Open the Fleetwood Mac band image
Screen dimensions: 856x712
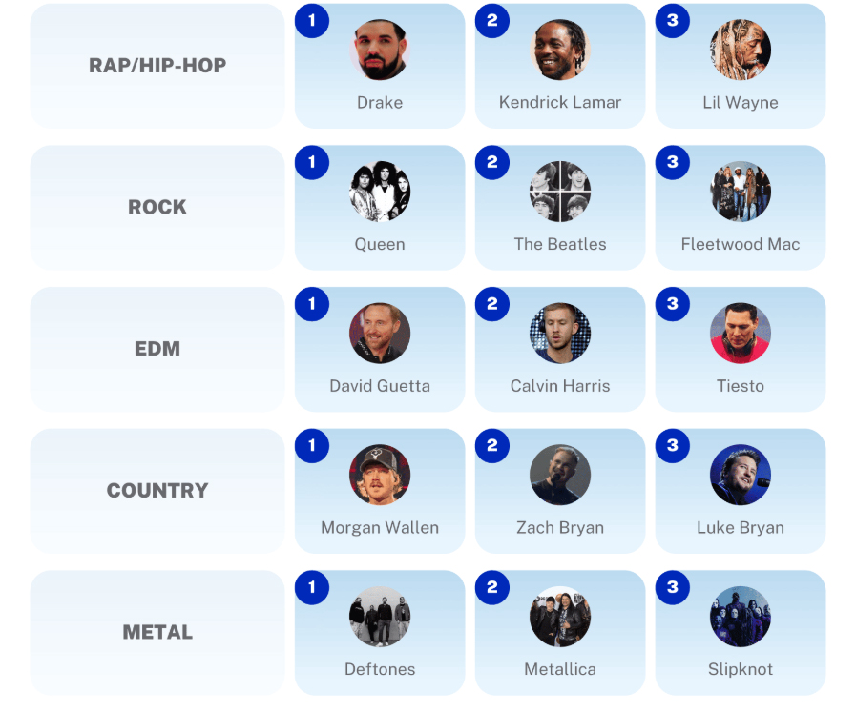click(741, 192)
